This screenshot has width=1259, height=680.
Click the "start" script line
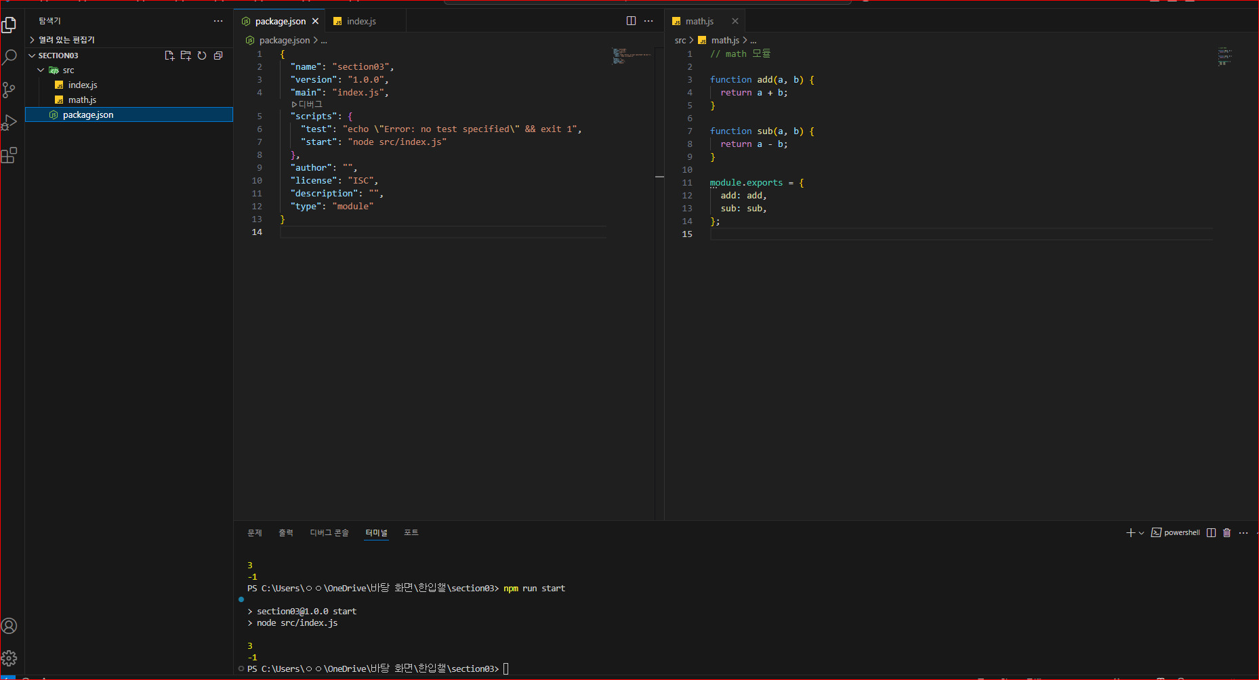click(373, 142)
